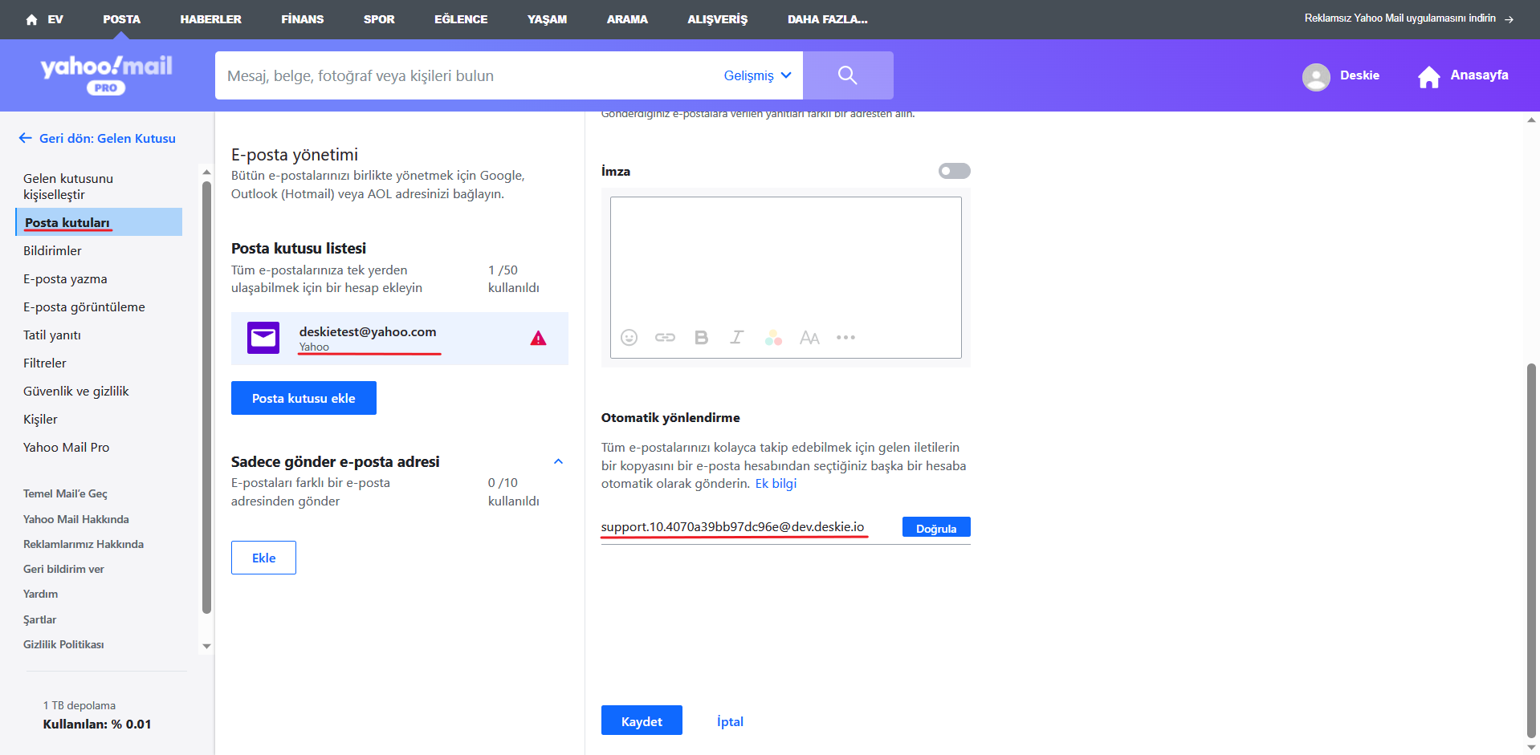Viewport: 1540px width, 755px height.
Task: Open the Deskie profile avatar
Action: pyautogui.click(x=1316, y=76)
